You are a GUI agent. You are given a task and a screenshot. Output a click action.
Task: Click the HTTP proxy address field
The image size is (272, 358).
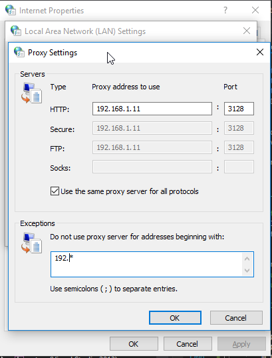click(152, 109)
